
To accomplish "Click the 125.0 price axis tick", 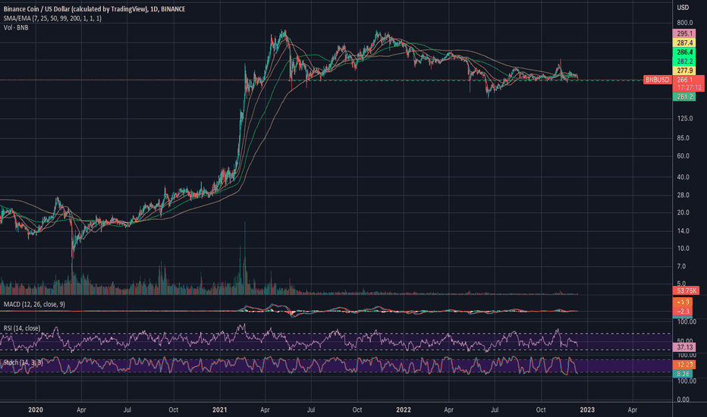I will click(684, 118).
